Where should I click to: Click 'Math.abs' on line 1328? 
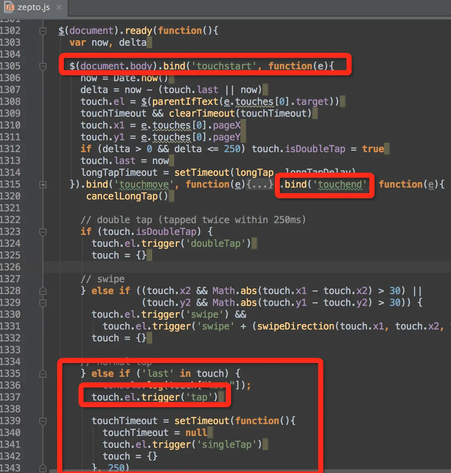tap(235, 291)
